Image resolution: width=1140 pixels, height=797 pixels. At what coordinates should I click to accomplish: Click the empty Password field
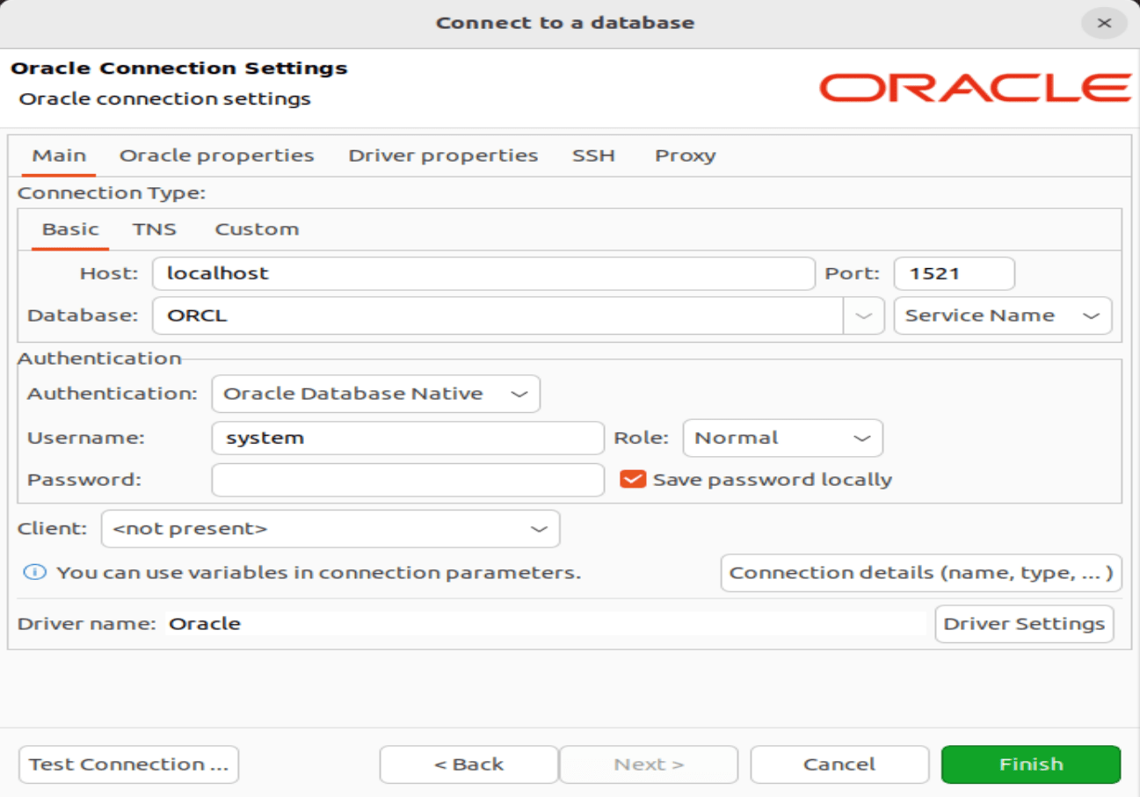point(408,480)
